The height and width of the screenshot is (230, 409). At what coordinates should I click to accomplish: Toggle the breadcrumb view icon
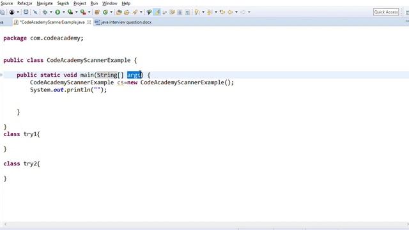(x=149, y=12)
